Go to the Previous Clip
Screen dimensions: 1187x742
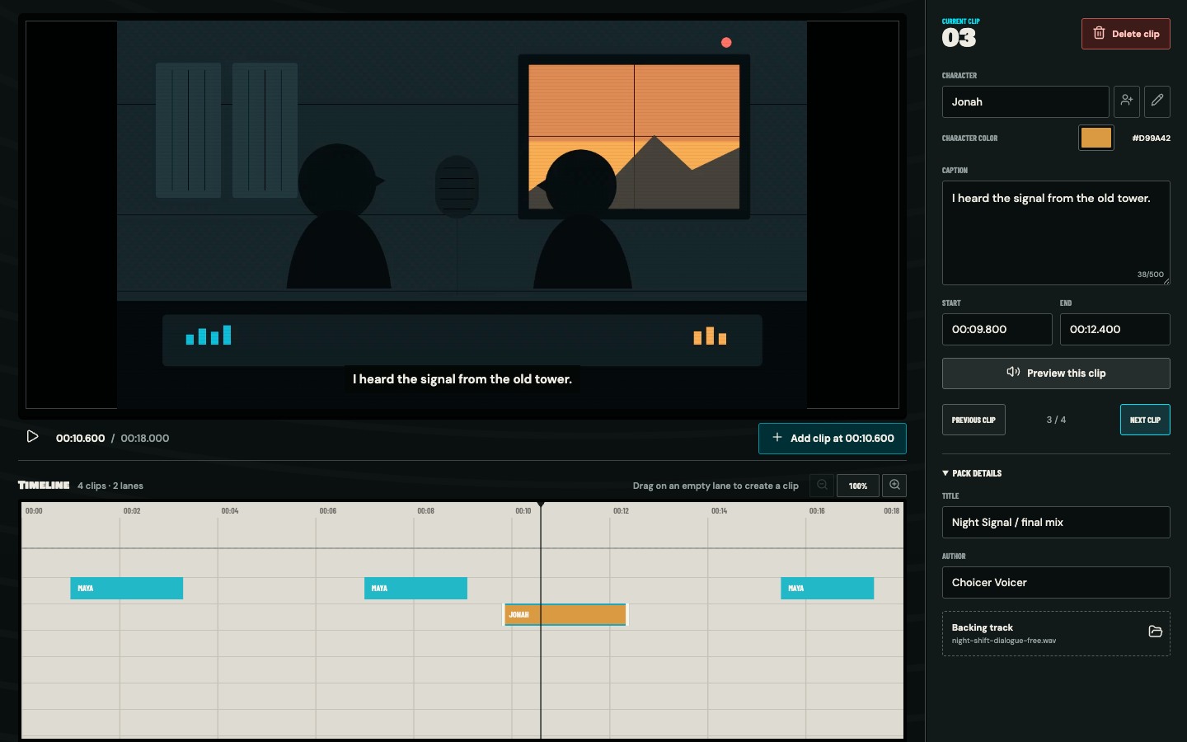click(x=974, y=420)
